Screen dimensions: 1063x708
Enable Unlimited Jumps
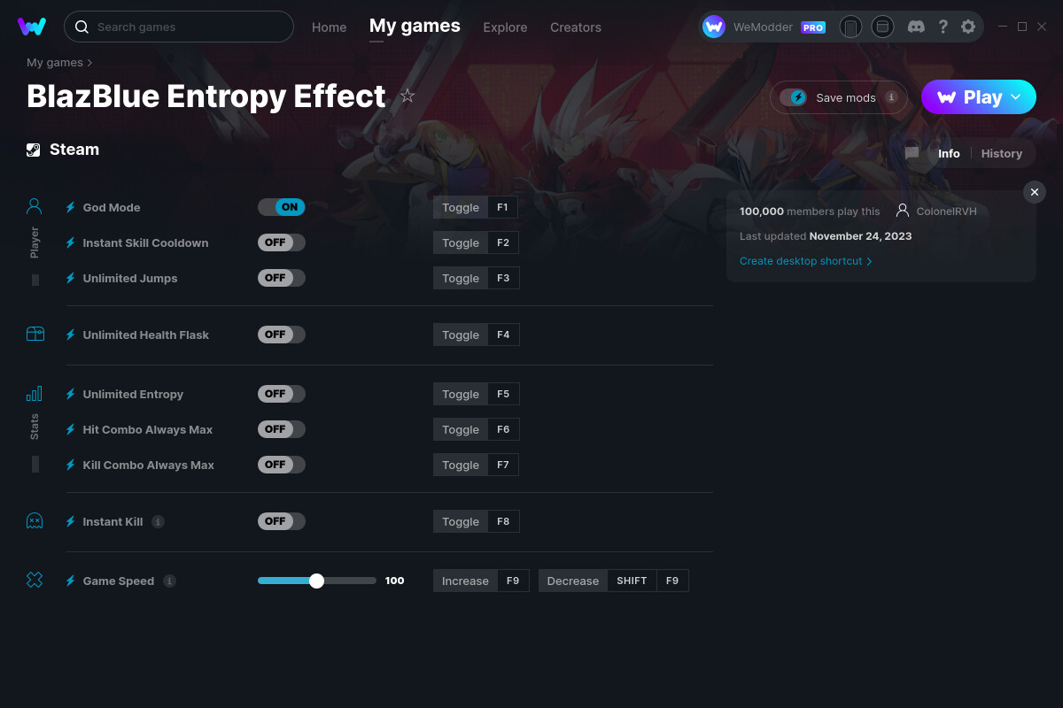click(282, 277)
